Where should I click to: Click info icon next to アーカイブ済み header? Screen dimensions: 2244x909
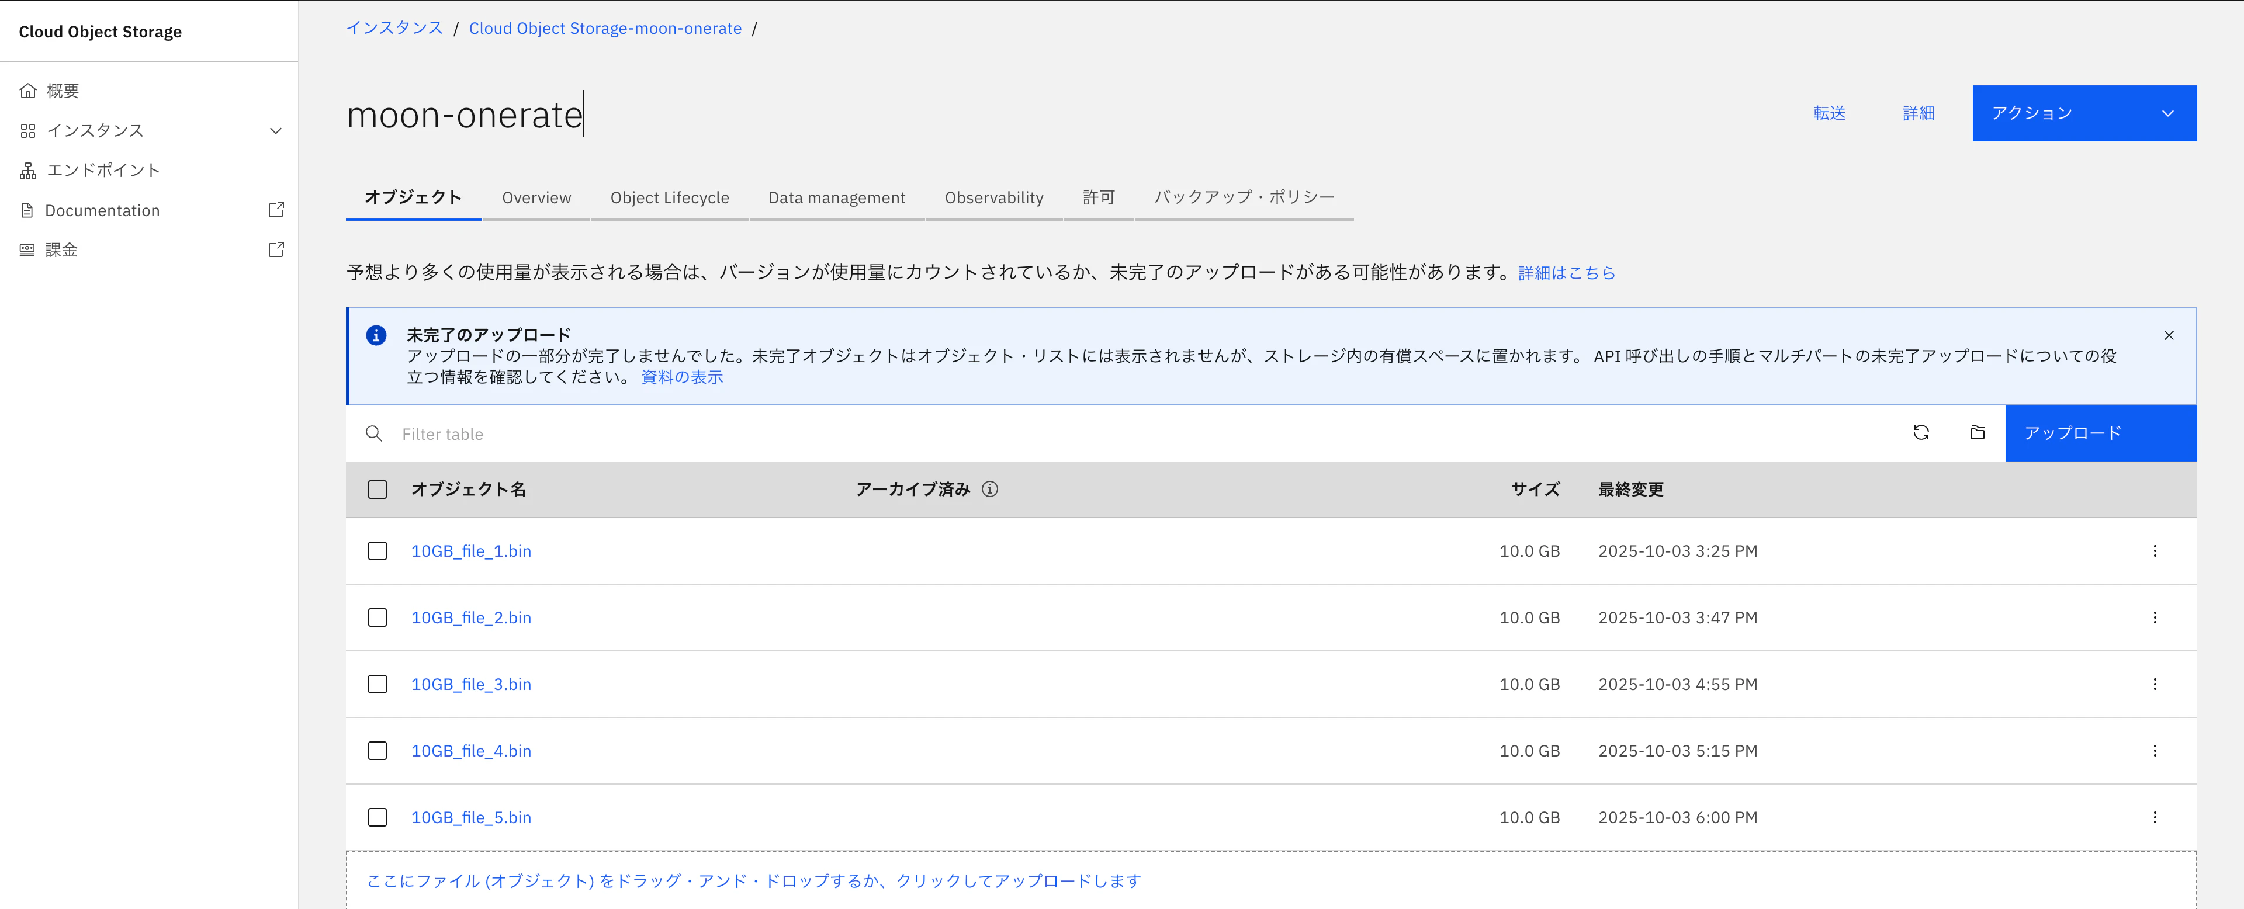click(x=989, y=490)
